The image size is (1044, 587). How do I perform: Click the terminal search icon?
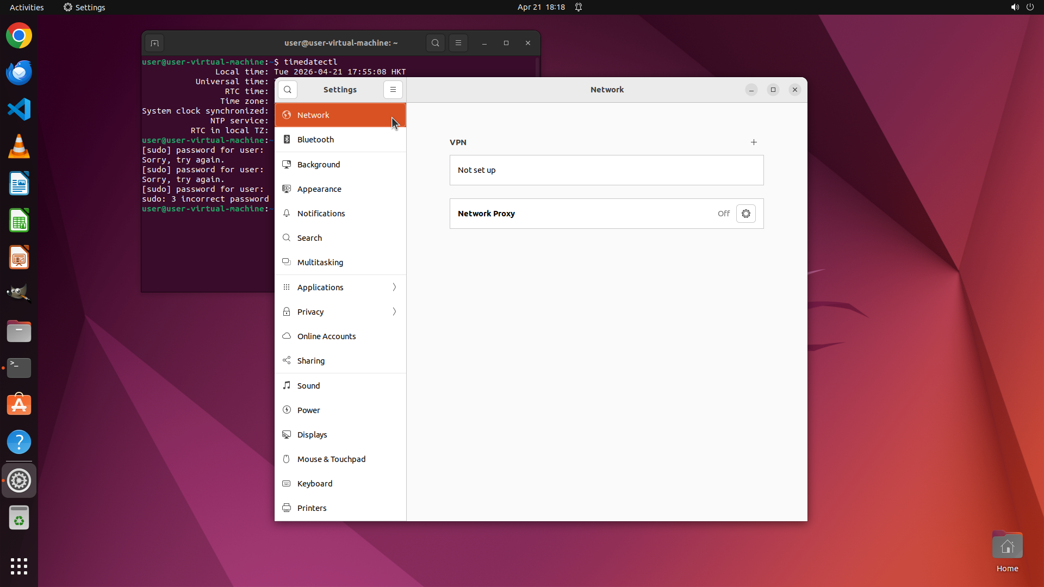tap(435, 43)
